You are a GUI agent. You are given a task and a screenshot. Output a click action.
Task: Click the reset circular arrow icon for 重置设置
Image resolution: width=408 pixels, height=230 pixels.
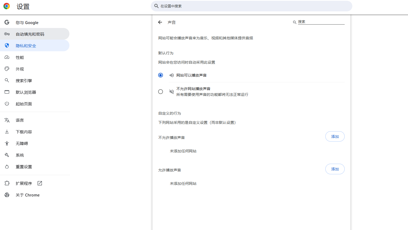(7, 167)
